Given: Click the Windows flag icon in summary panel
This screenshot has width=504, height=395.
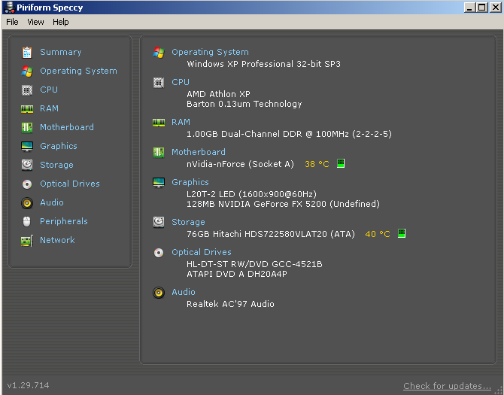Looking at the screenshot, I should point(159,52).
